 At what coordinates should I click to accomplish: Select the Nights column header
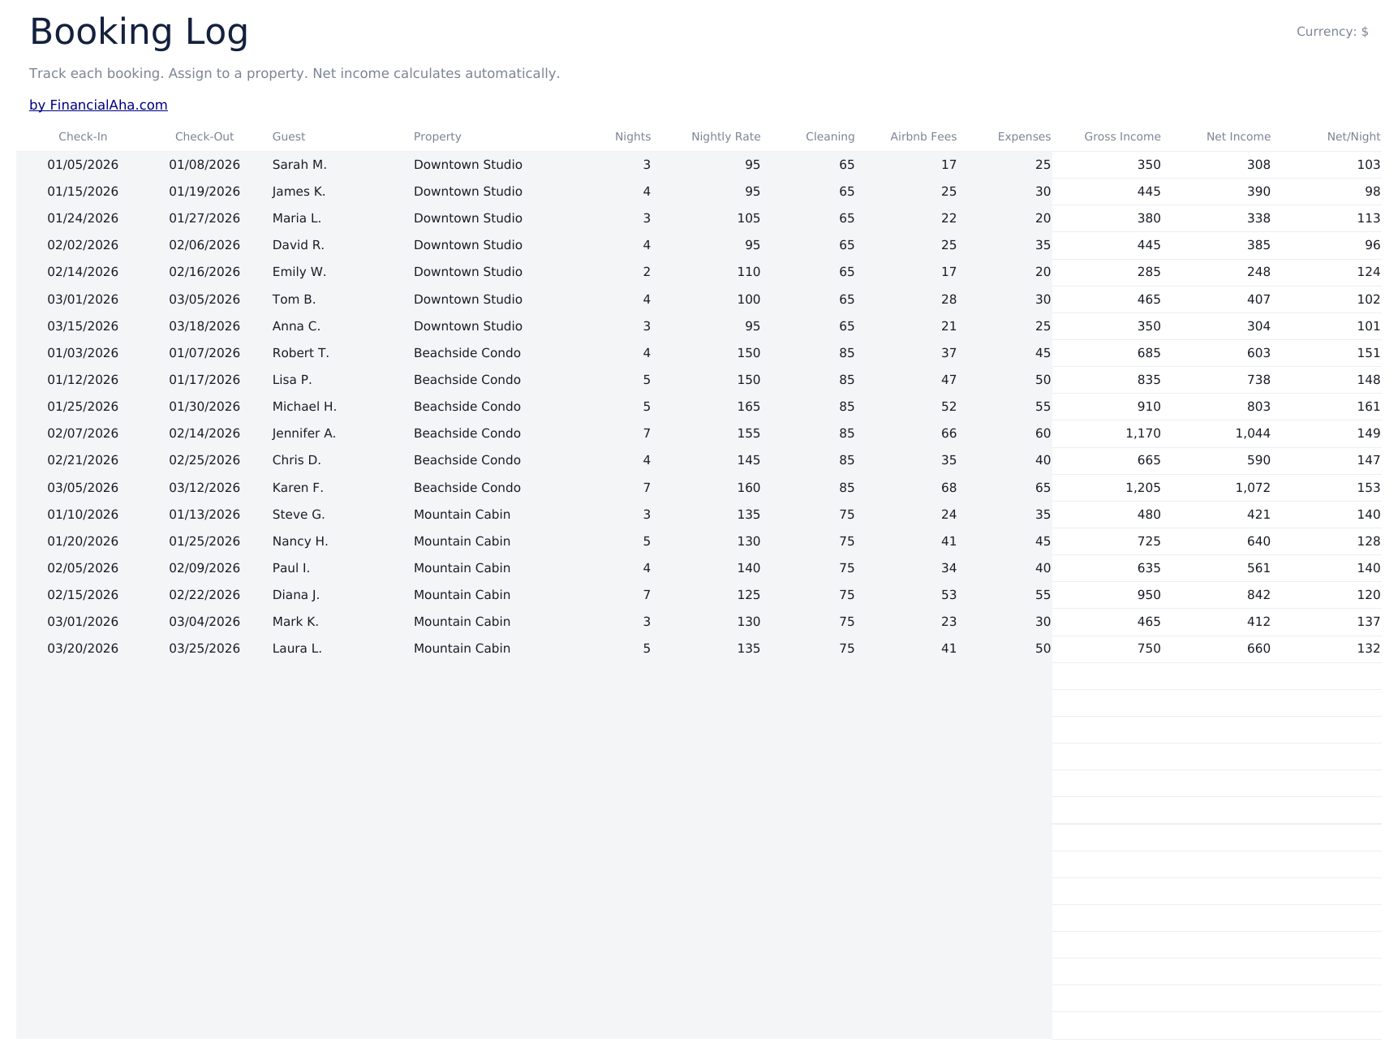click(x=633, y=136)
